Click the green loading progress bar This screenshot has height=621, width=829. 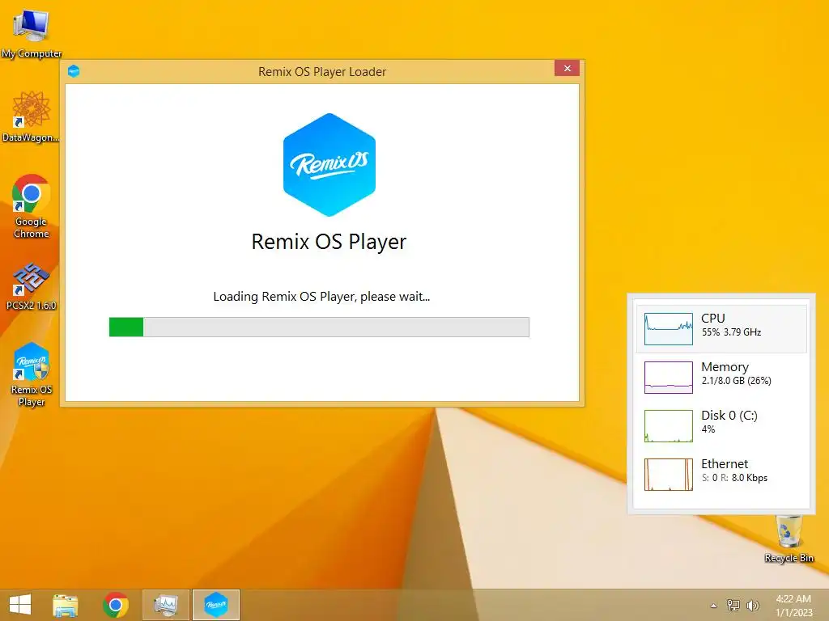(319, 327)
